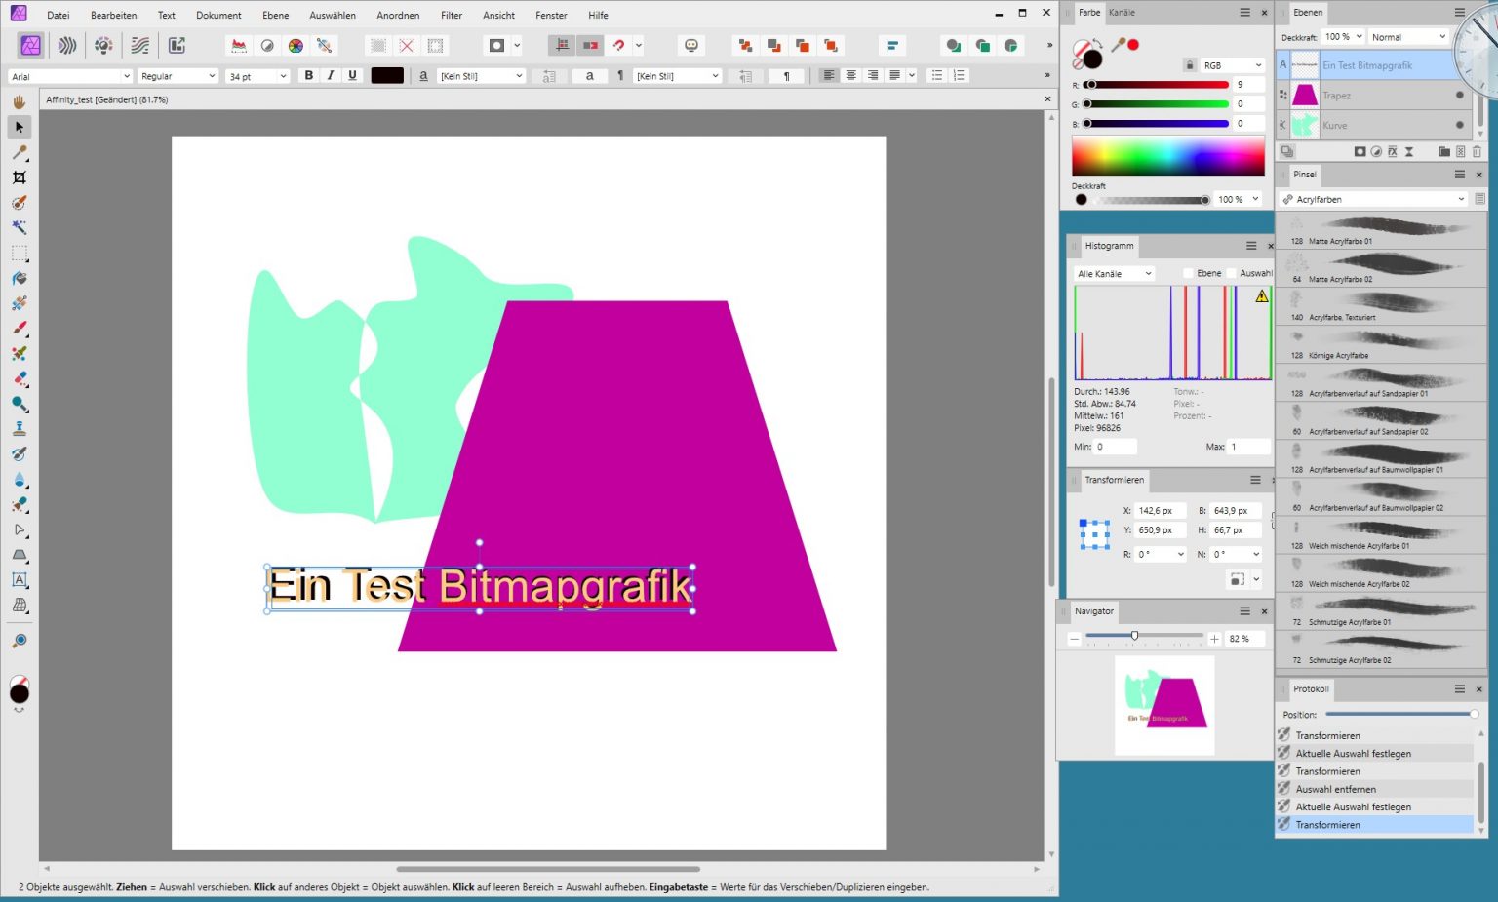Open the Acrylfarben brush category dropdown

coord(1374,199)
